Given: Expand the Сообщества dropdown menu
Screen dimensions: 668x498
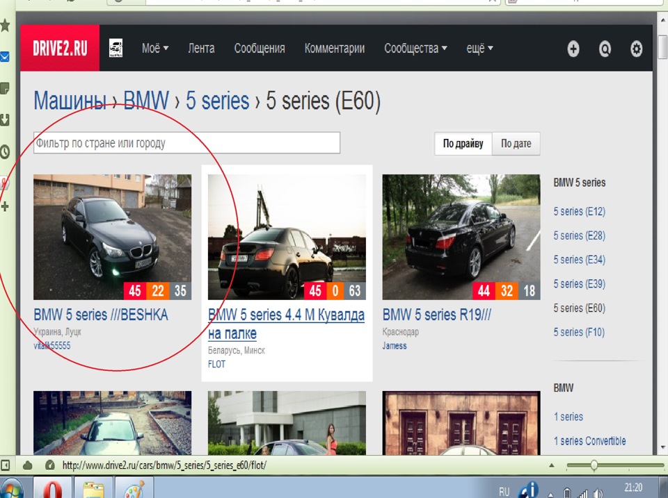Looking at the screenshot, I should [415, 48].
